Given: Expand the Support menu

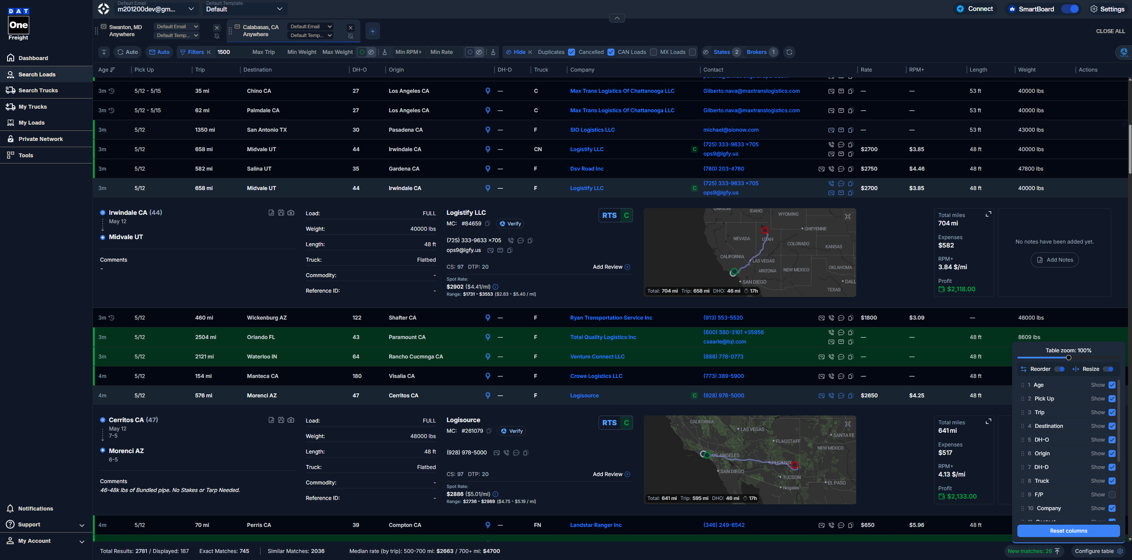Looking at the screenshot, I should [x=46, y=524].
